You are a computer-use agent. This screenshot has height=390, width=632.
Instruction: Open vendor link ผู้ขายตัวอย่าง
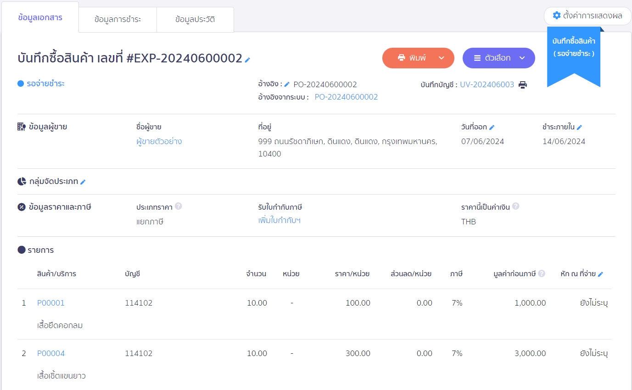pyautogui.click(x=159, y=141)
